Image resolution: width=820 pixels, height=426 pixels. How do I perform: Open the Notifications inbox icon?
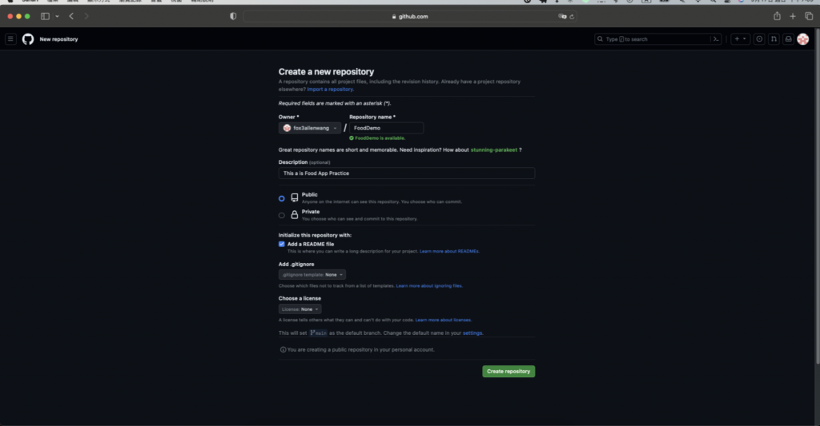click(789, 39)
